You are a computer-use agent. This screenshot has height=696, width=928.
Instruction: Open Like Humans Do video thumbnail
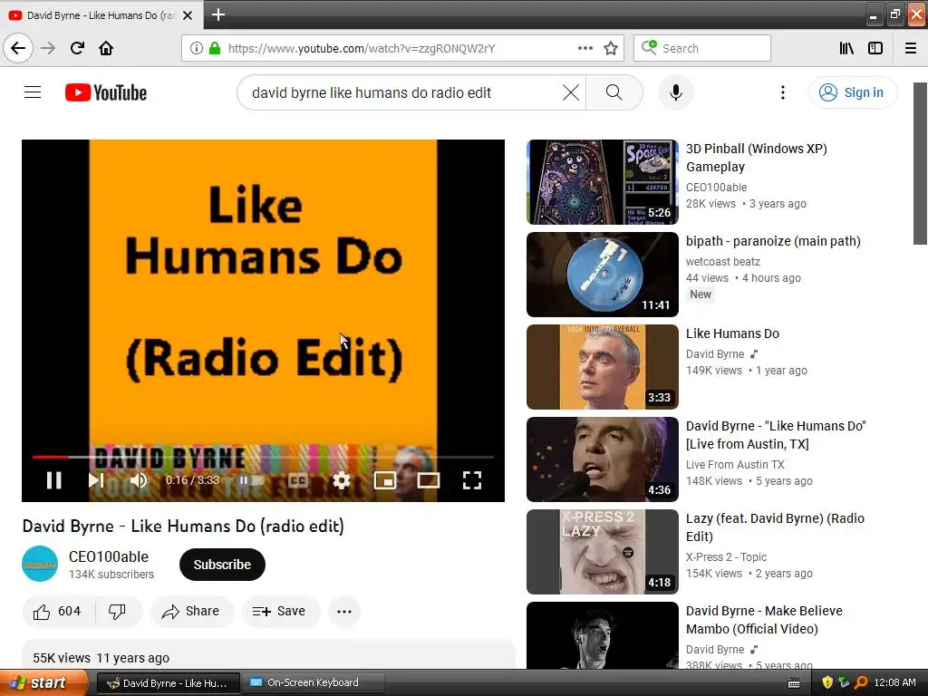click(602, 367)
